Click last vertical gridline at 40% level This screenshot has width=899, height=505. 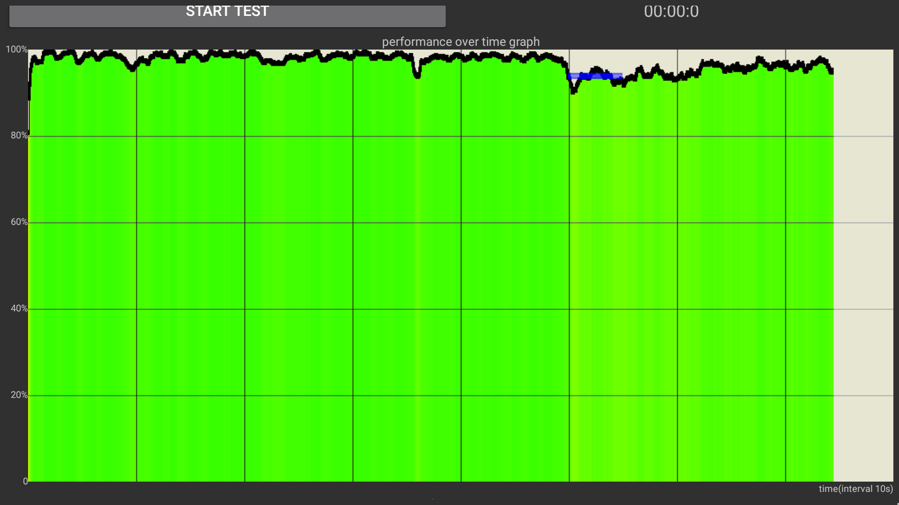coord(786,309)
